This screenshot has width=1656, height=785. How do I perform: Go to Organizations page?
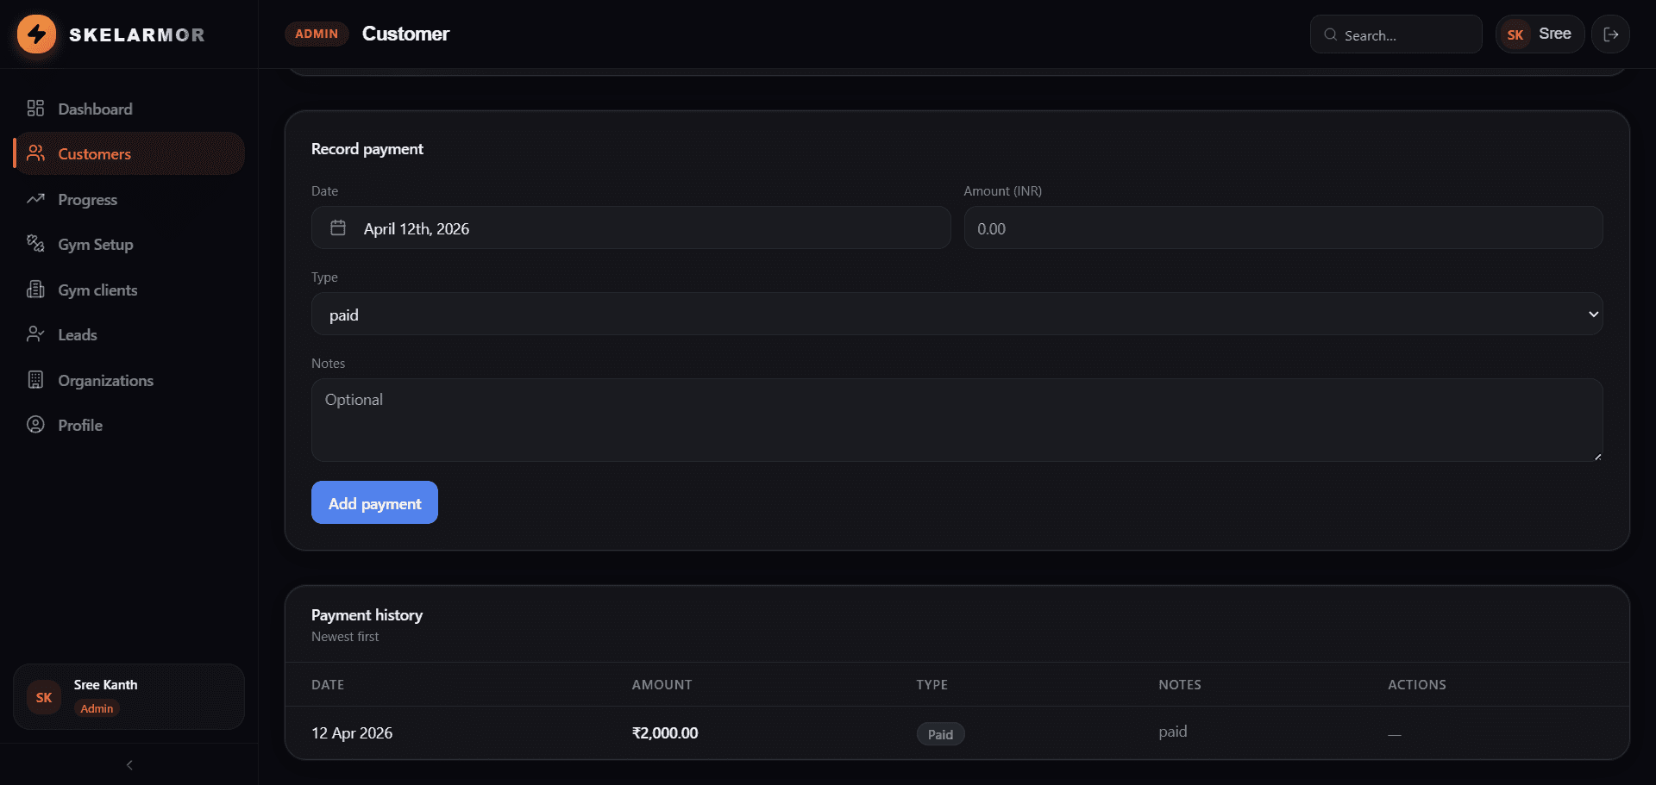129,380
